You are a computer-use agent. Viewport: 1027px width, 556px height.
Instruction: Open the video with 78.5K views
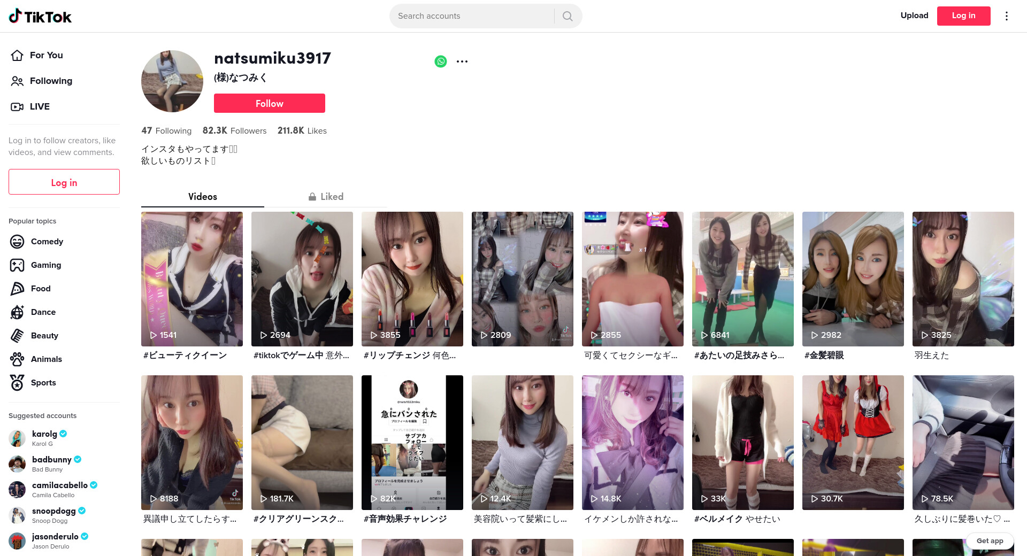tap(963, 443)
